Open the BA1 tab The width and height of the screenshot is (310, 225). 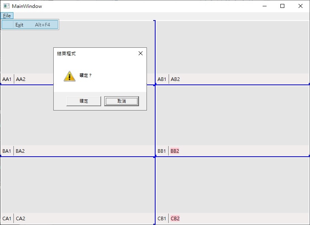(x=7, y=151)
